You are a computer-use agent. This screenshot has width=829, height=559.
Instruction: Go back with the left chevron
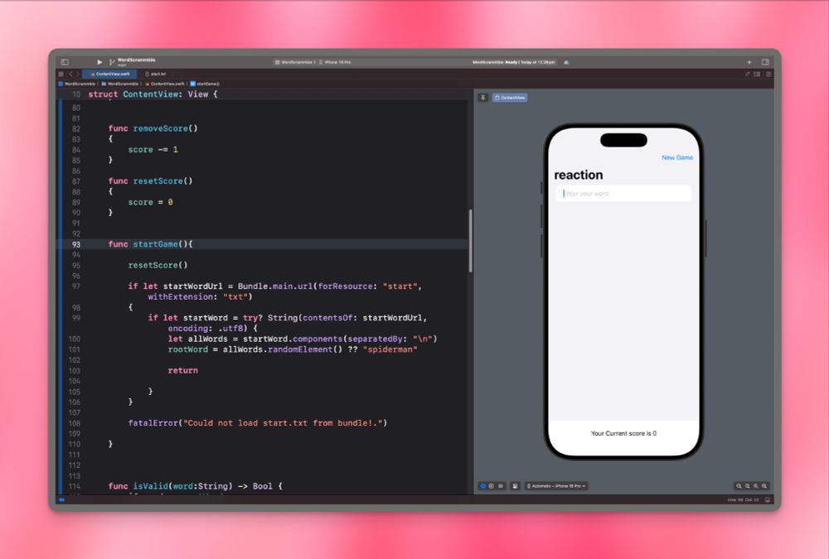coord(70,74)
